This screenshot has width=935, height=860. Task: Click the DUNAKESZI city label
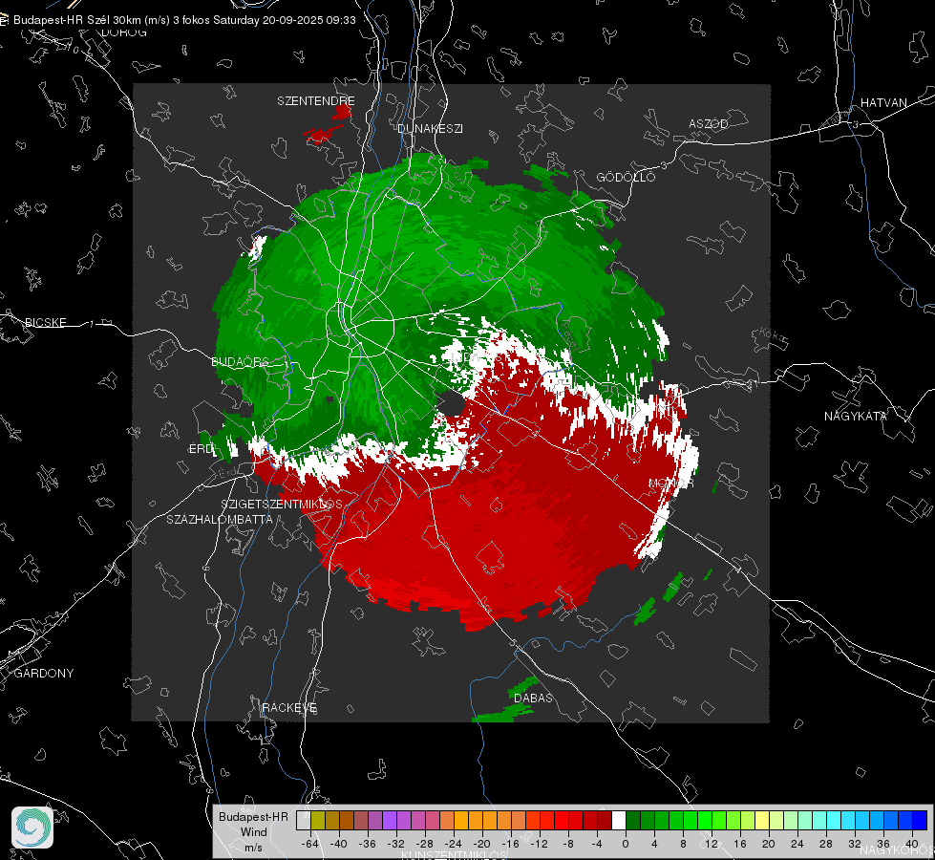click(x=430, y=128)
